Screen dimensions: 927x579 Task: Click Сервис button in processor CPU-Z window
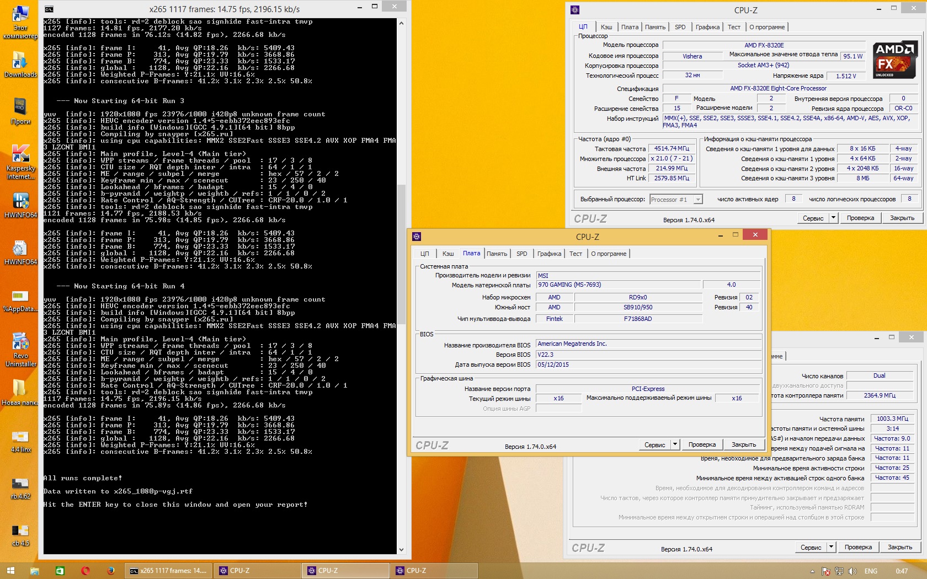tap(813, 218)
